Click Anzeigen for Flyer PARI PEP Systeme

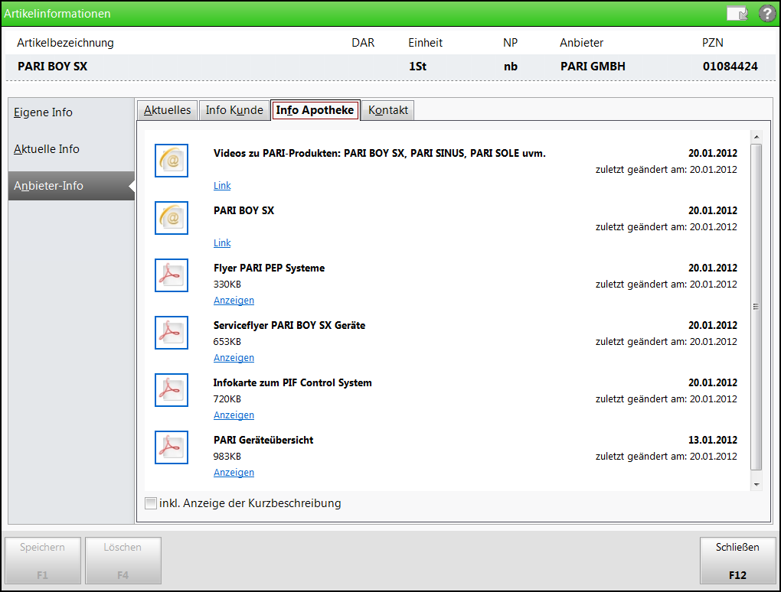coord(234,301)
